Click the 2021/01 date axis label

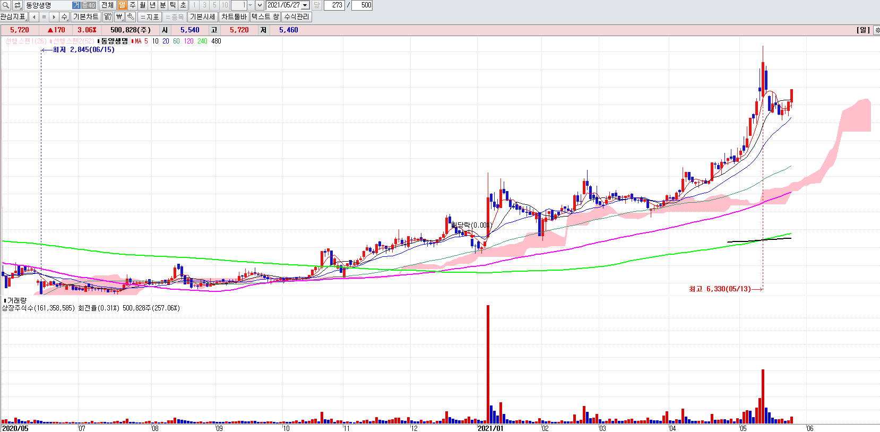pos(490,428)
